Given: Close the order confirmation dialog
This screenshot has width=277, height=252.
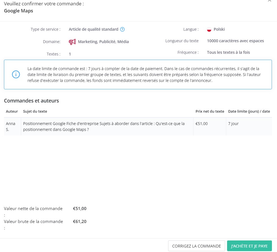Looking at the screenshot, I should tap(269, 1).
